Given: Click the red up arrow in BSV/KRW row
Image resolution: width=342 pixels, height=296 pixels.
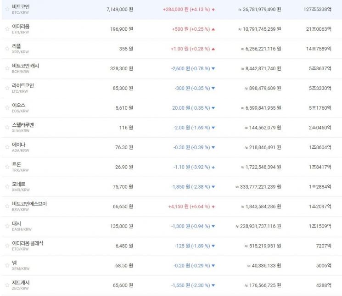Looking at the screenshot, I should pos(213,207).
